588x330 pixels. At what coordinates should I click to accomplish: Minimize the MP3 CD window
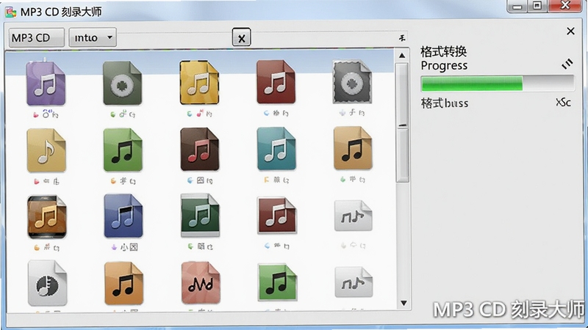517,7
